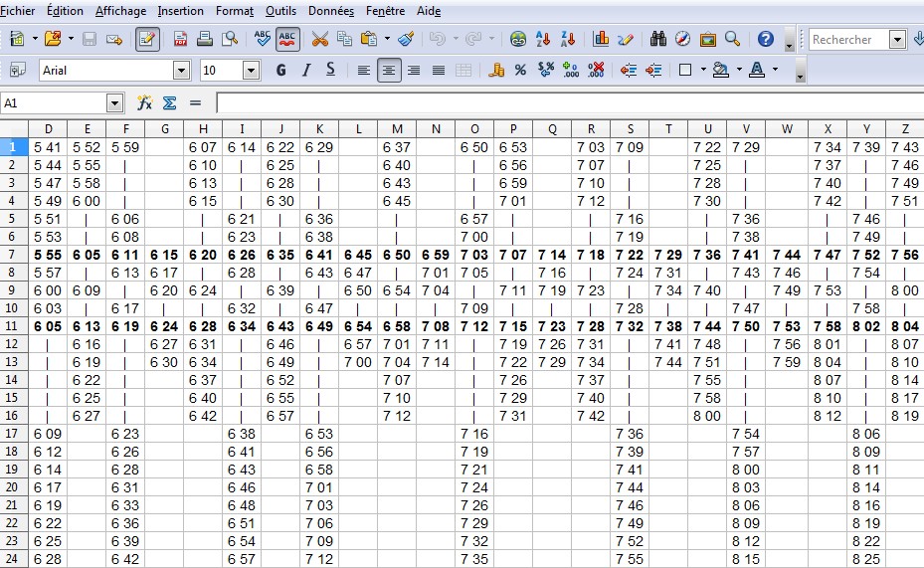Image resolution: width=924 pixels, height=568 pixels.
Task: Click the Paste clipboard icon
Action: point(369,40)
